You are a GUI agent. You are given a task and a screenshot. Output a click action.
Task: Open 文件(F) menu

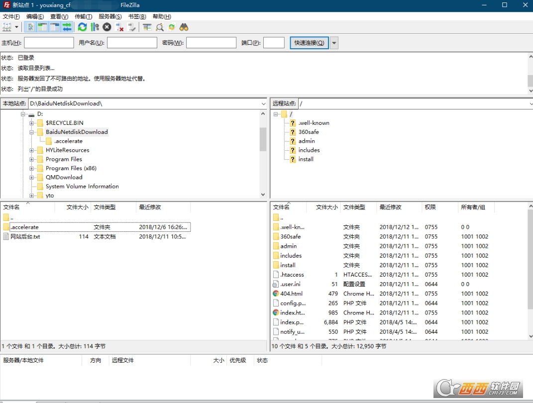(x=11, y=16)
